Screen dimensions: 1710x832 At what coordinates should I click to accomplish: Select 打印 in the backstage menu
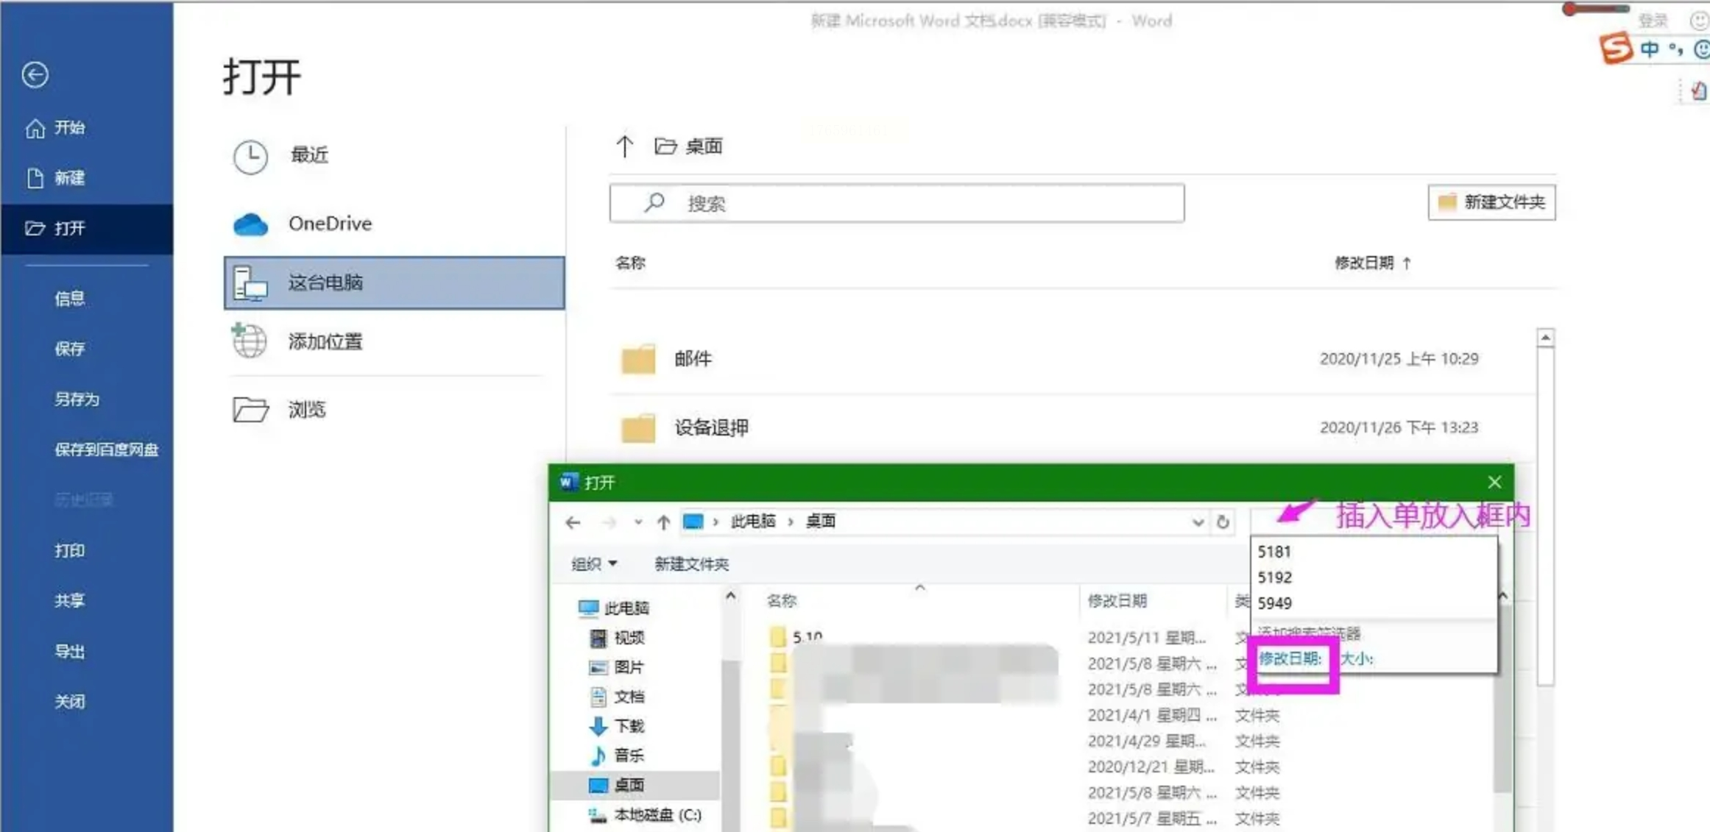(70, 550)
